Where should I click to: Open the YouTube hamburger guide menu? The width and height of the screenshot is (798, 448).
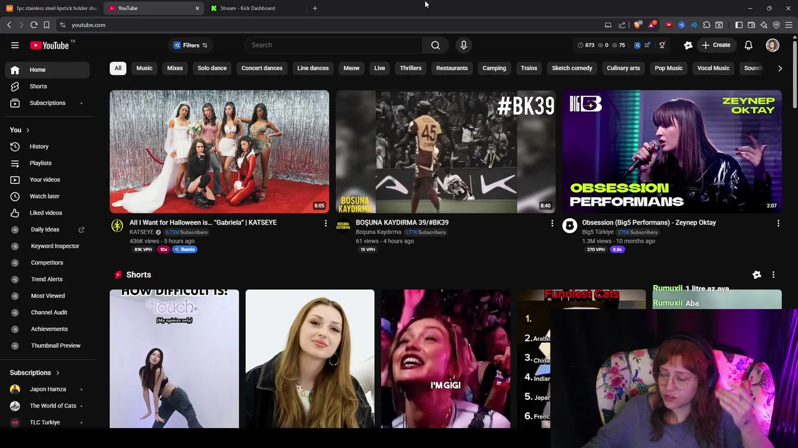tap(15, 45)
